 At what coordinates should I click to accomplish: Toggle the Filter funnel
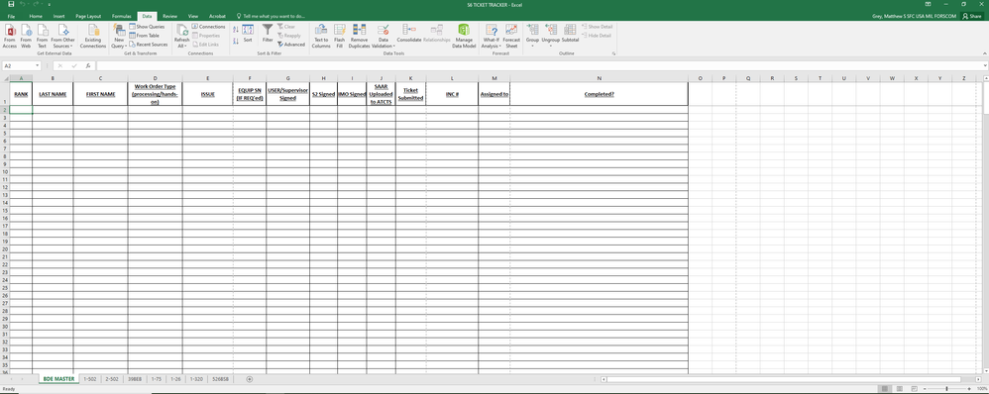click(x=268, y=34)
